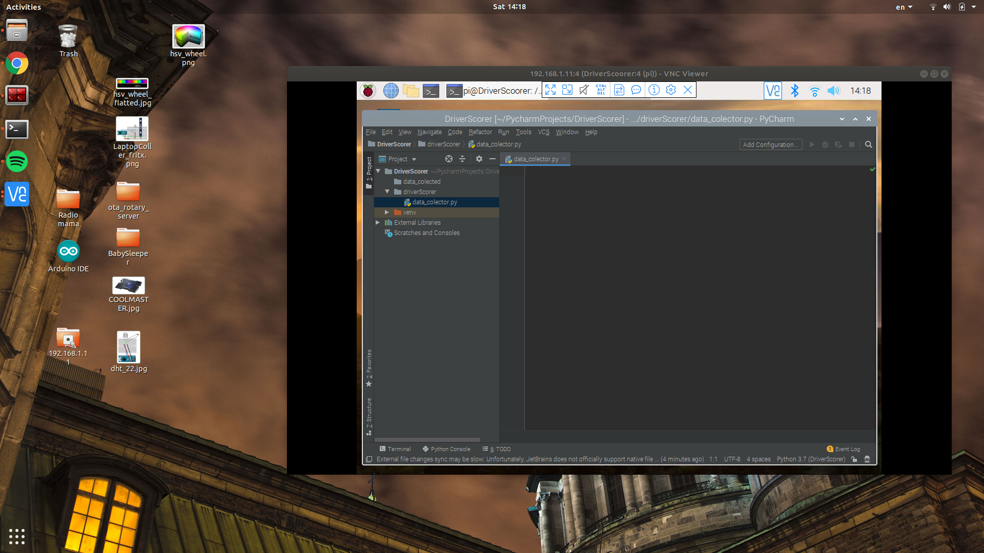984x553 pixels.
Task: Open Terminal tool window
Action: tap(395, 449)
